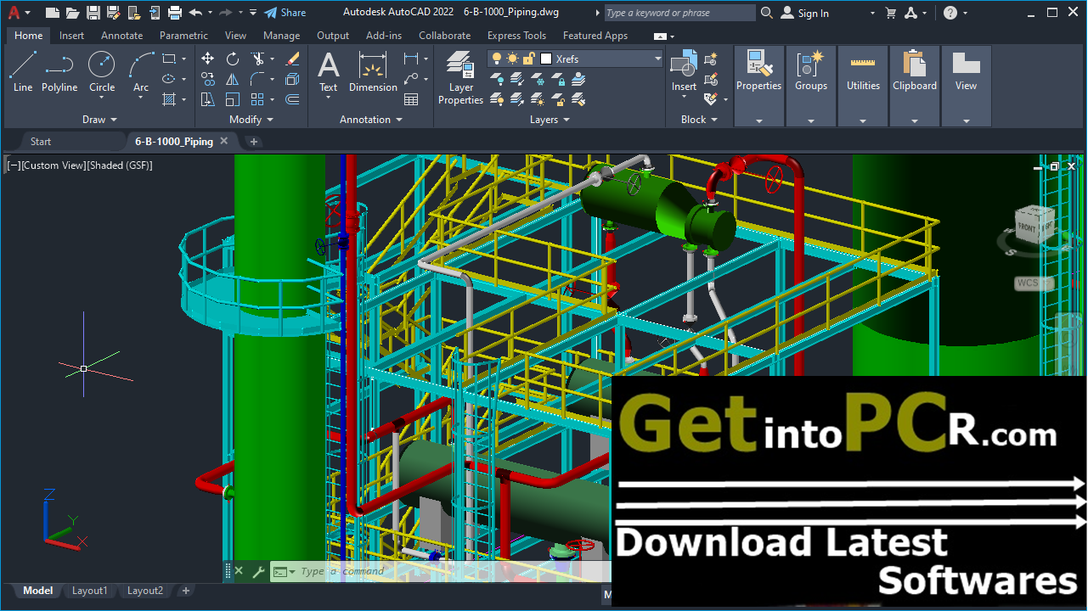This screenshot has height=611, width=1088.
Task: Open the Dimension tool
Action: click(x=373, y=72)
